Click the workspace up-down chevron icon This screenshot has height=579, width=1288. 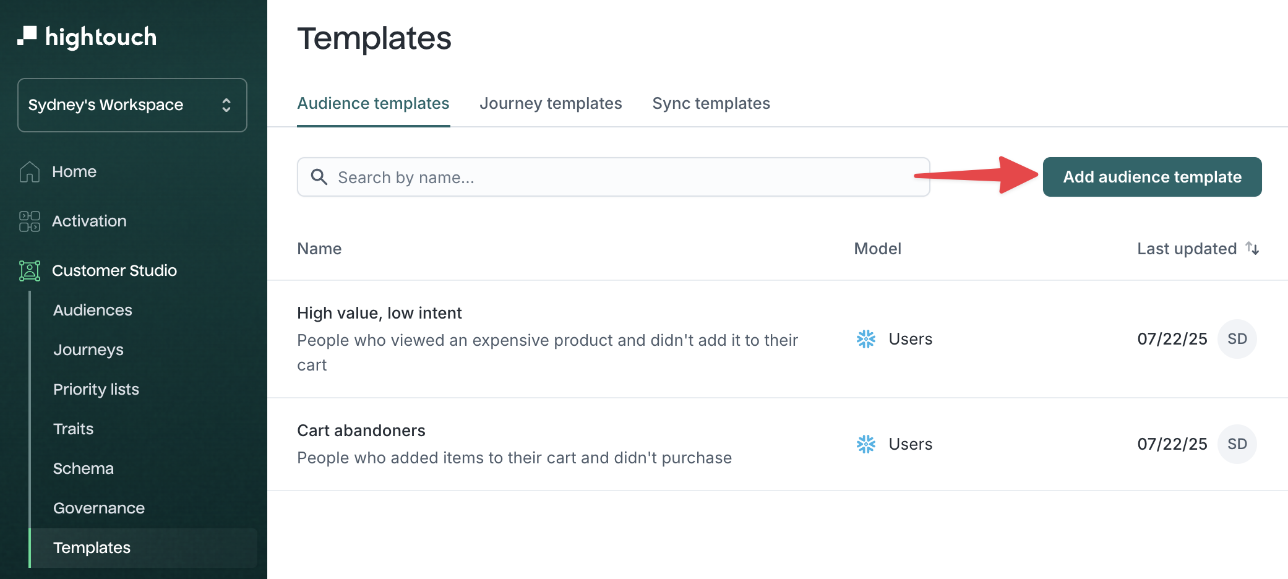[x=226, y=105]
